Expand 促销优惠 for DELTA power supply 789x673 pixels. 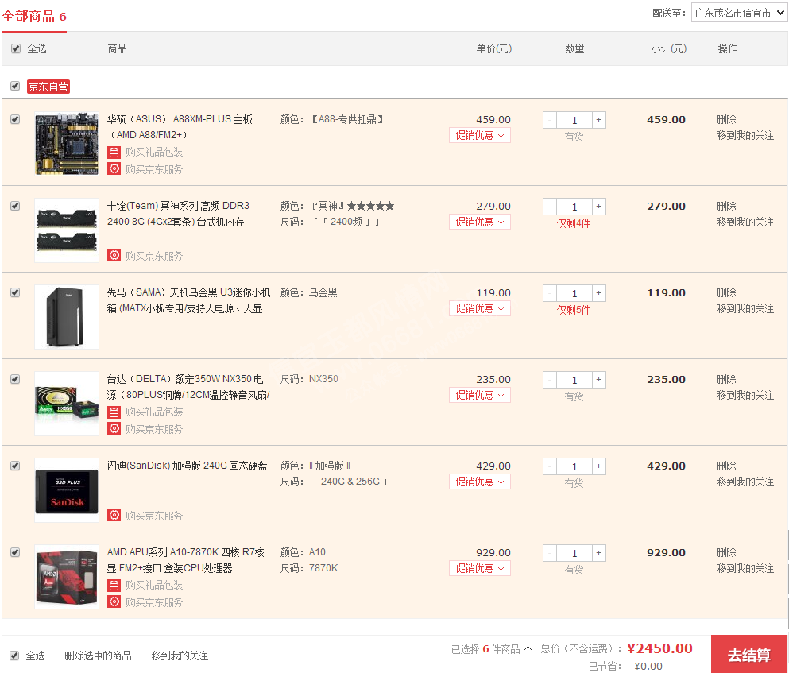point(480,395)
